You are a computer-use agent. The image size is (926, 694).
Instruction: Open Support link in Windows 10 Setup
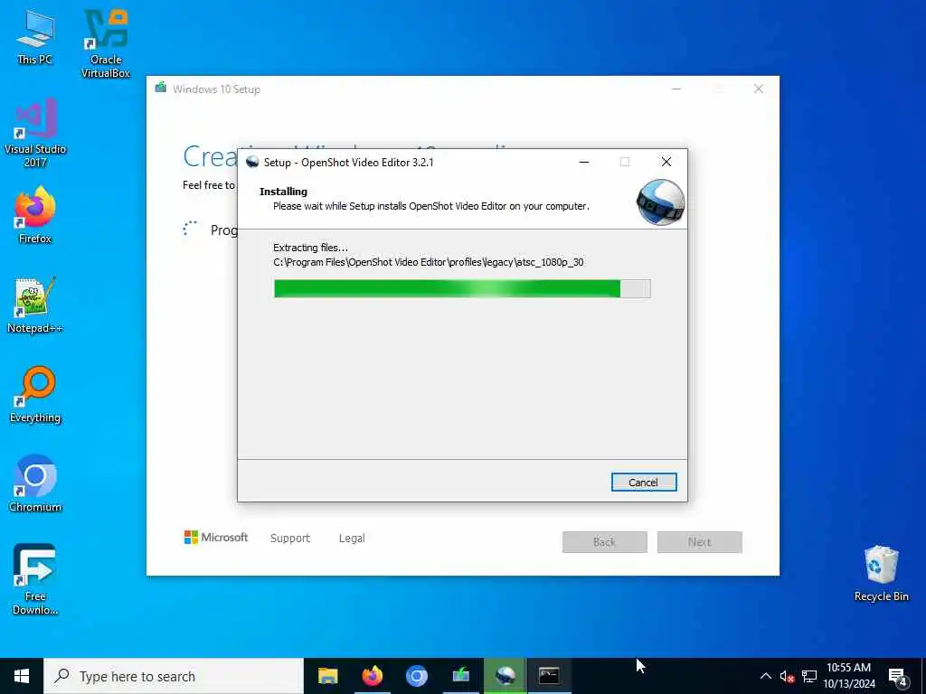(x=290, y=539)
